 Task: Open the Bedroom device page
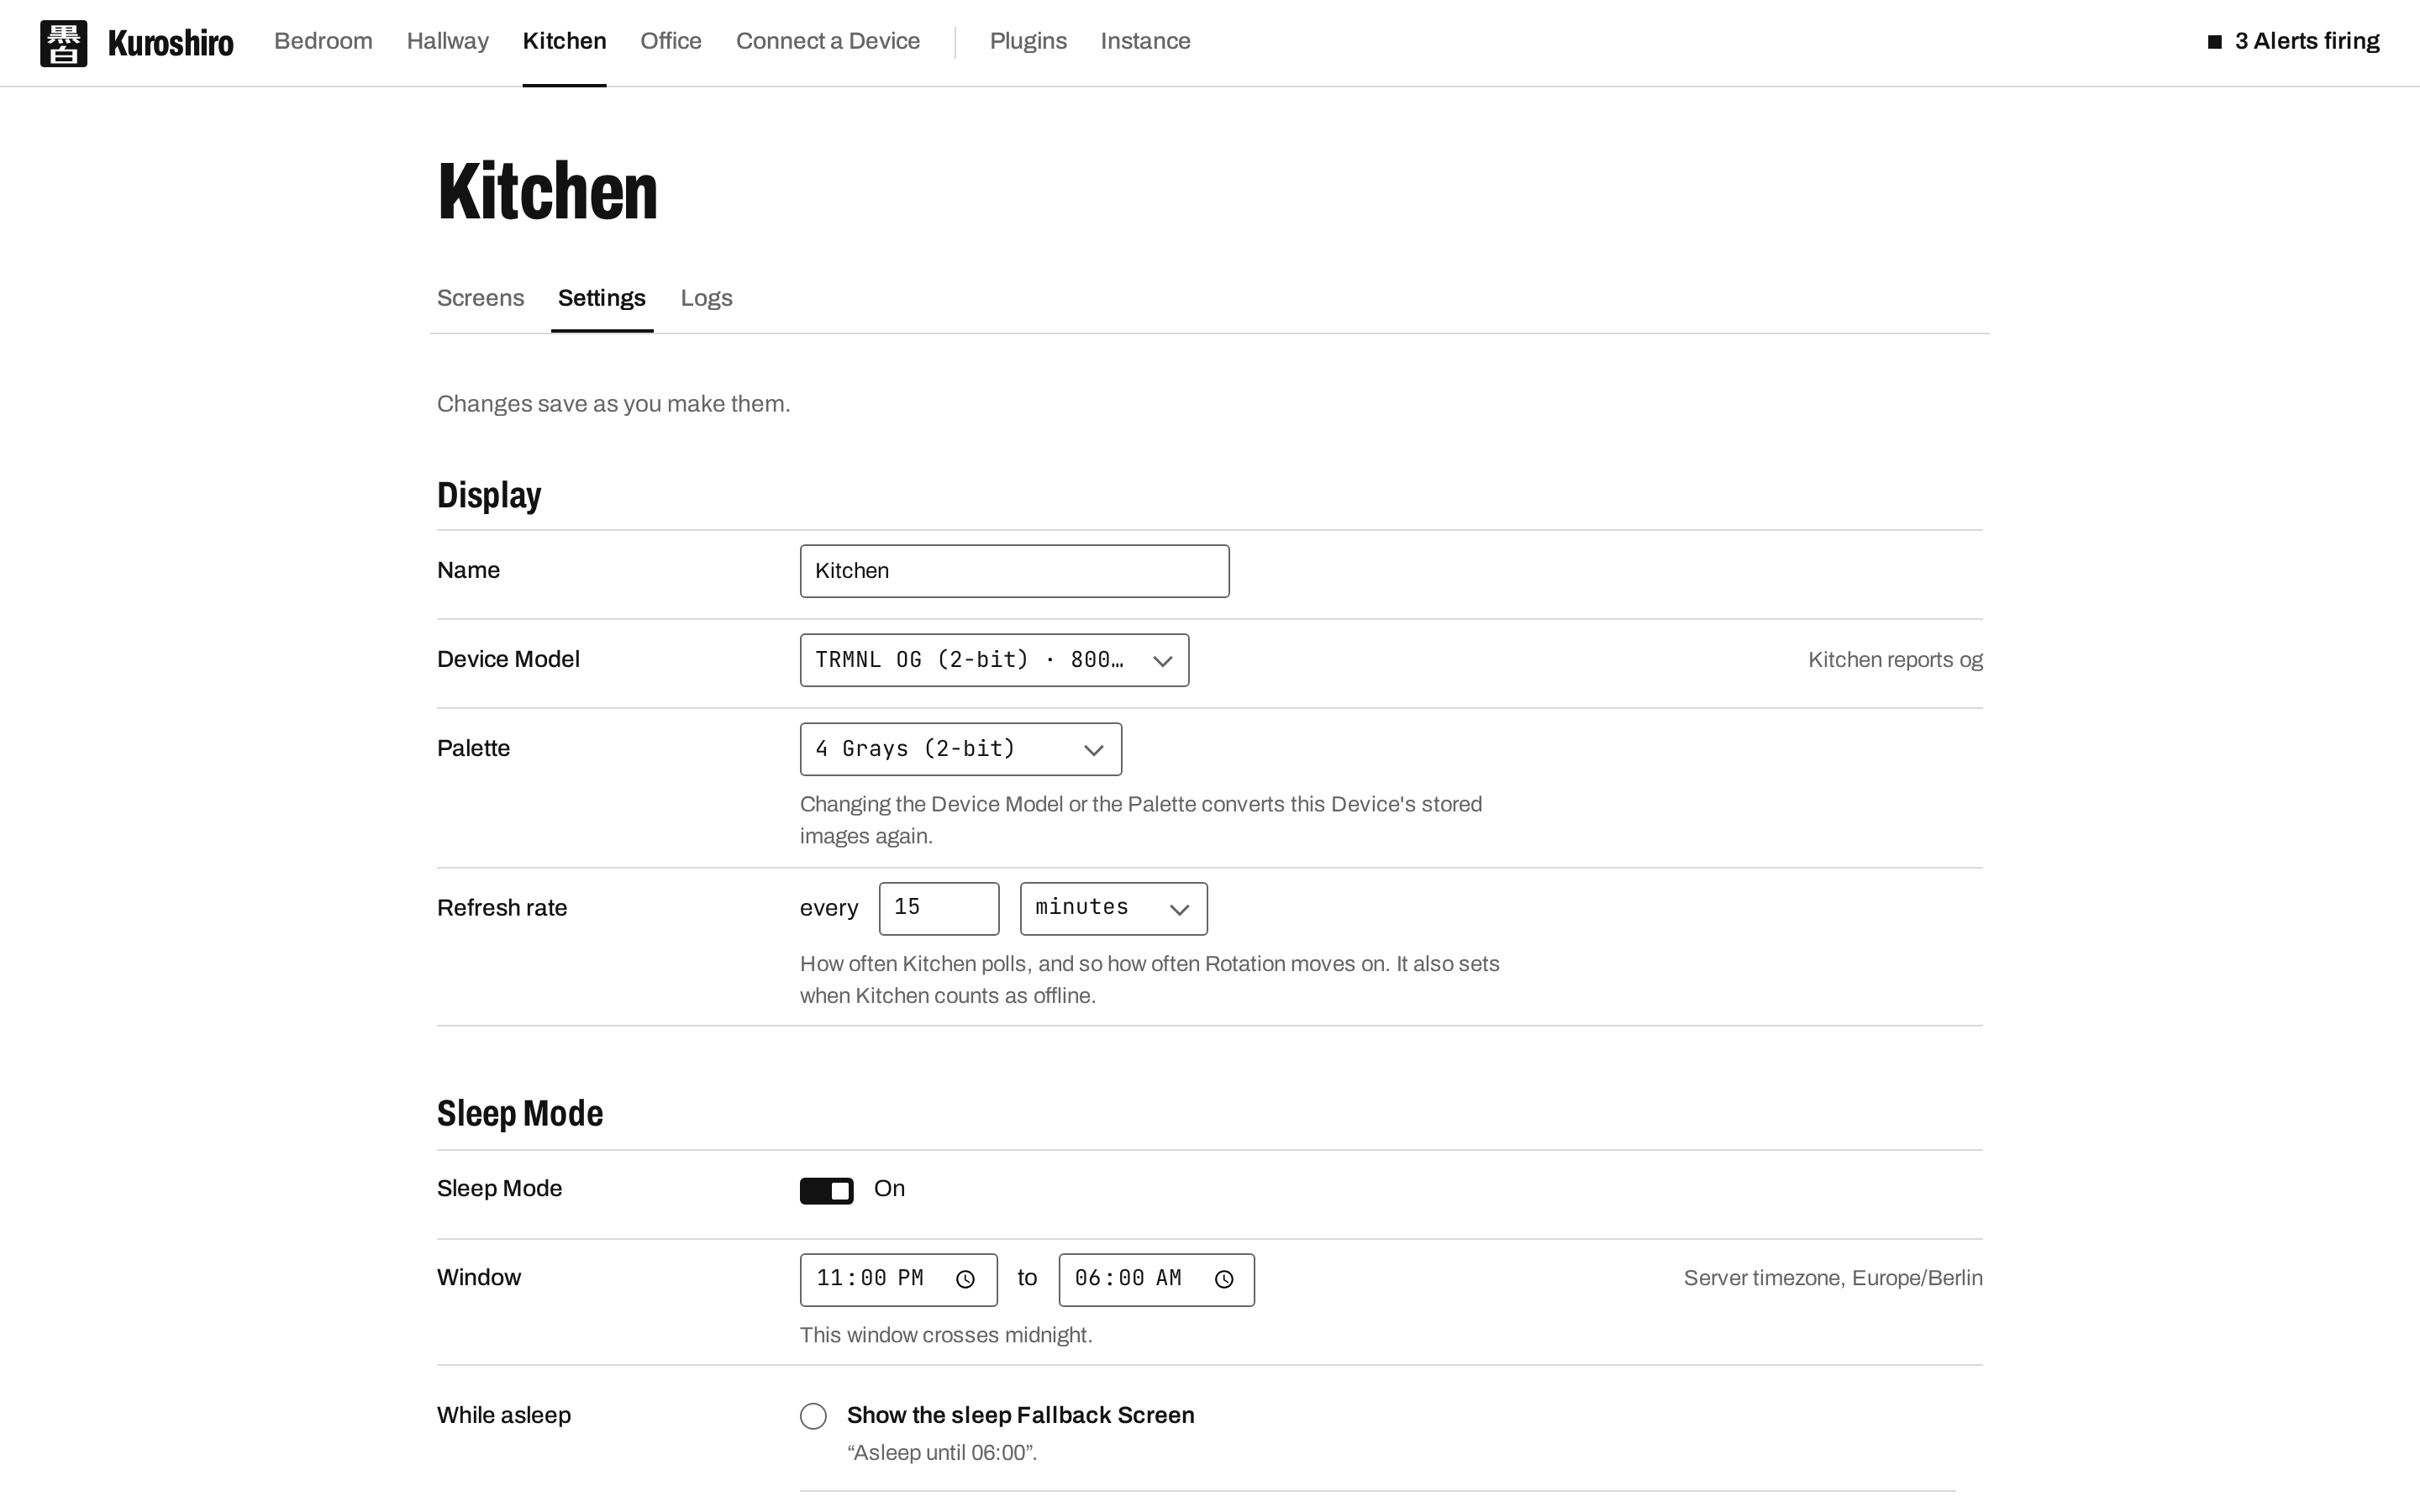323,41
